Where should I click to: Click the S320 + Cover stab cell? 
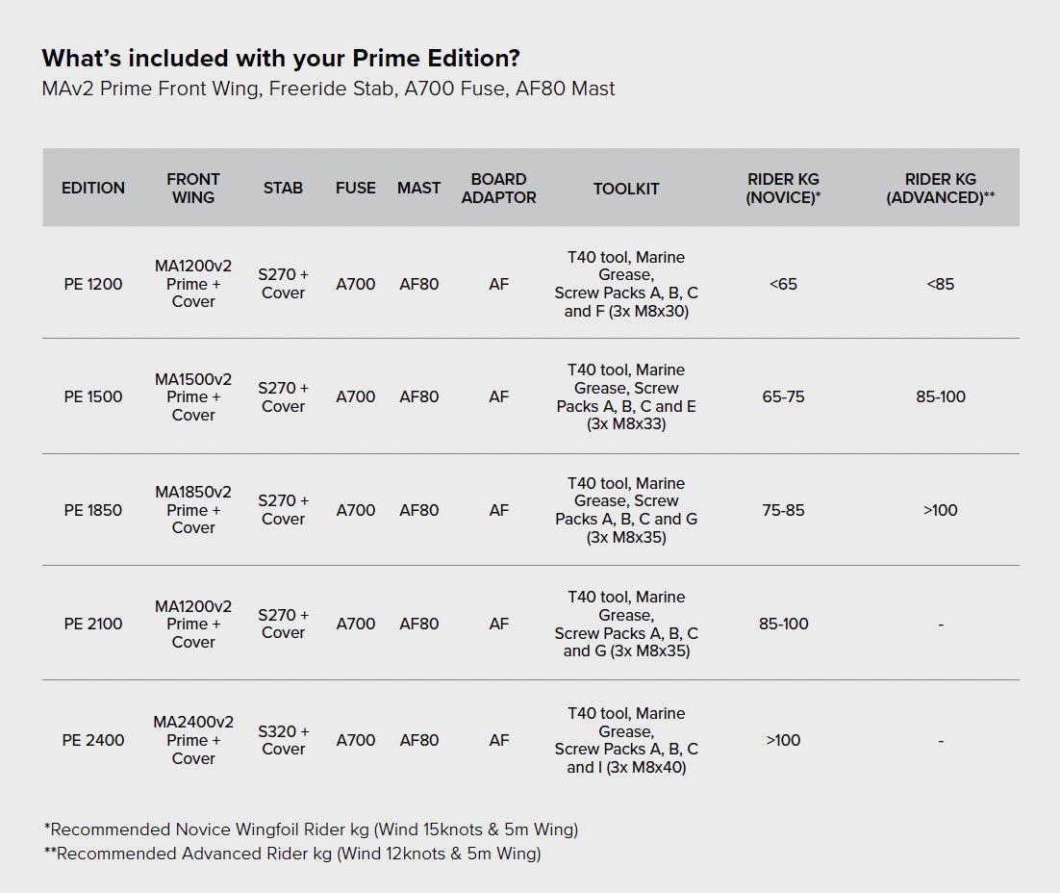point(284,740)
